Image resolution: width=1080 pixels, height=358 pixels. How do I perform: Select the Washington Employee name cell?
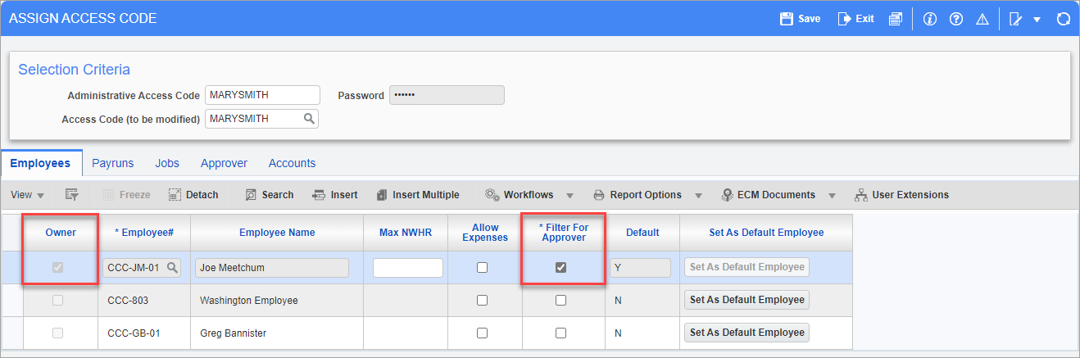pyautogui.click(x=277, y=301)
